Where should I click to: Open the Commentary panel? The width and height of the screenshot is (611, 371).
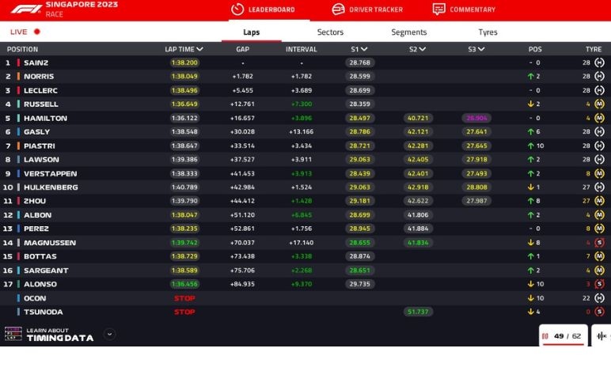coord(464,9)
